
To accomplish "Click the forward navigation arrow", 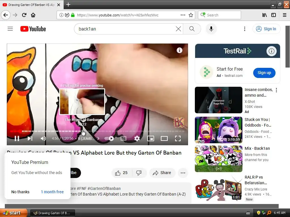I will 15,15.
